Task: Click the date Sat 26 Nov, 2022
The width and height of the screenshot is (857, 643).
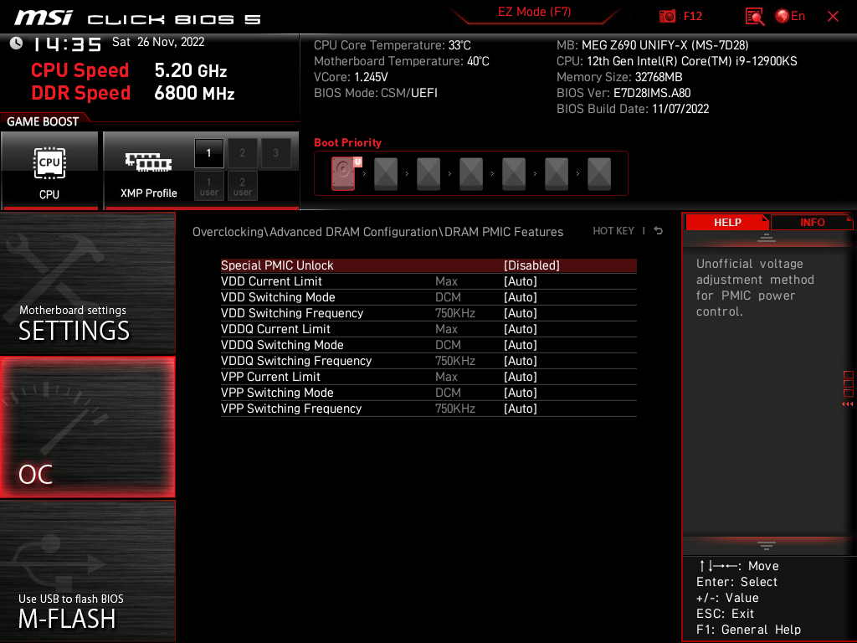Action: click(158, 42)
